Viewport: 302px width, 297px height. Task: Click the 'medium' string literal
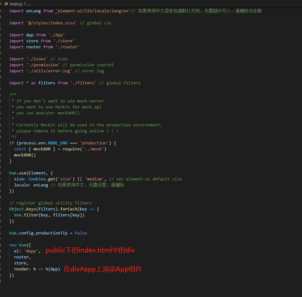[94, 179]
